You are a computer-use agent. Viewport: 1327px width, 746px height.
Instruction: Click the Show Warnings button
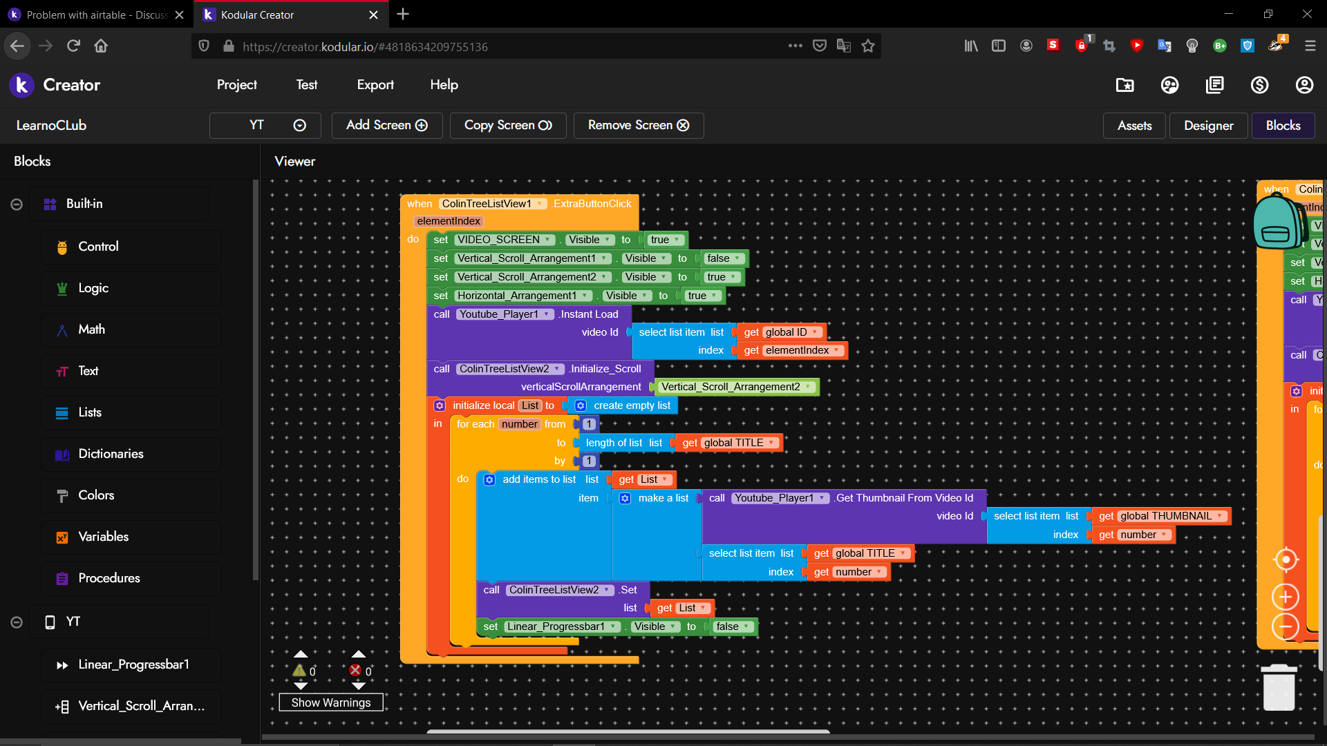tap(331, 702)
